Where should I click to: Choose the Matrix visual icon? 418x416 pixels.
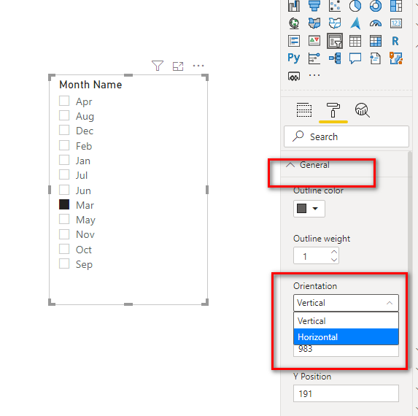click(x=376, y=41)
